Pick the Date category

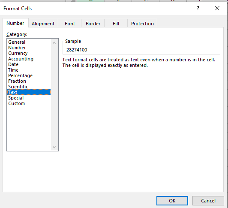[x=29, y=64]
